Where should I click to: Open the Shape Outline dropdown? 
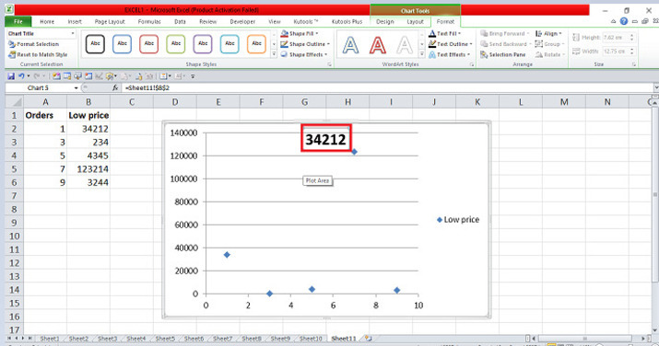point(305,44)
